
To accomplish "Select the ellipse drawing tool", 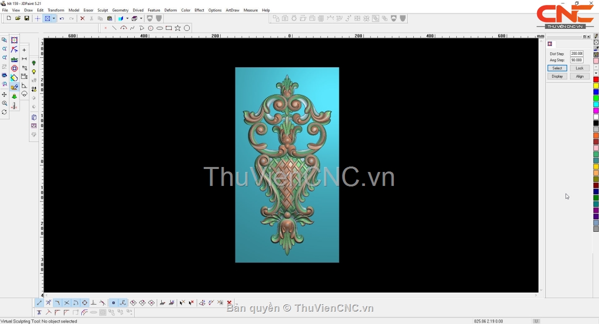I will point(160,28).
